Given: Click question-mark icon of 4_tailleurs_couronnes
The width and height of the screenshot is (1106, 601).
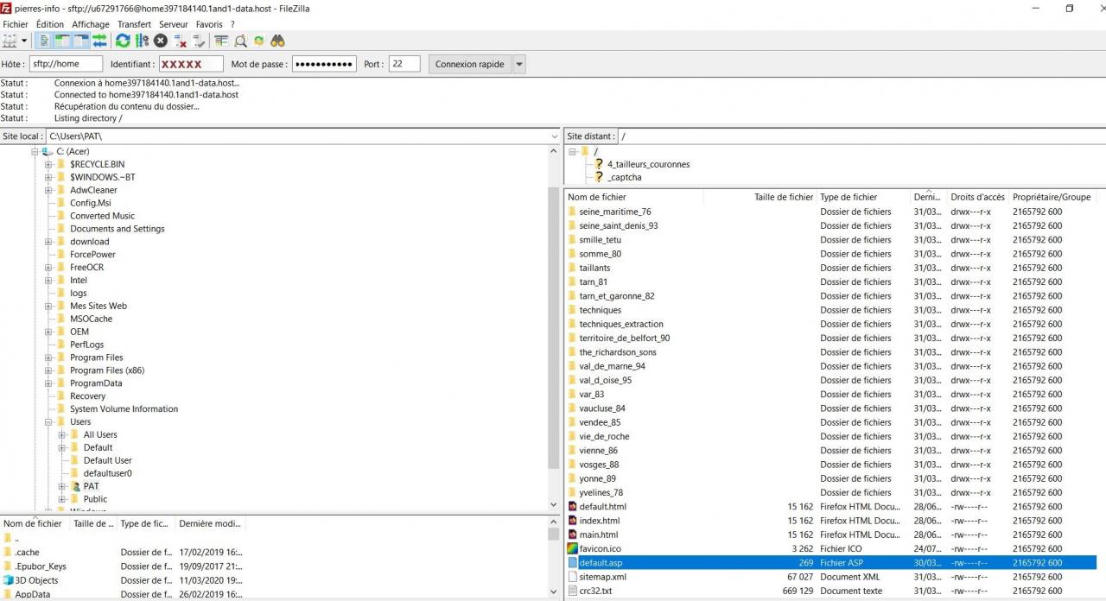Looking at the screenshot, I should (x=598, y=164).
